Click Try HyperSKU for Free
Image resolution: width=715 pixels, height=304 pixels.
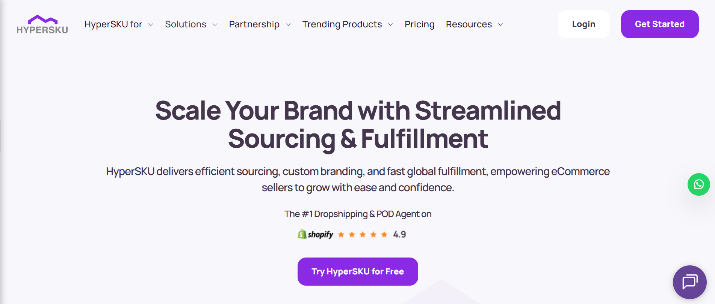(x=358, y=271)
